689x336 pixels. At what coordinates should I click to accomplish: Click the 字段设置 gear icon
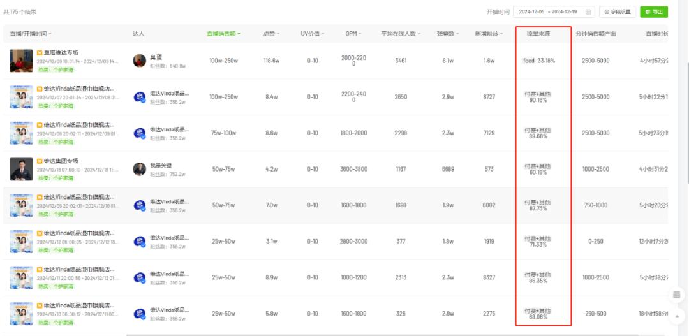click(607, 12)
